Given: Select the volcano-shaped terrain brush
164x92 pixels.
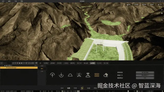Looking at the screenshot, I should [x=88, y=75].
